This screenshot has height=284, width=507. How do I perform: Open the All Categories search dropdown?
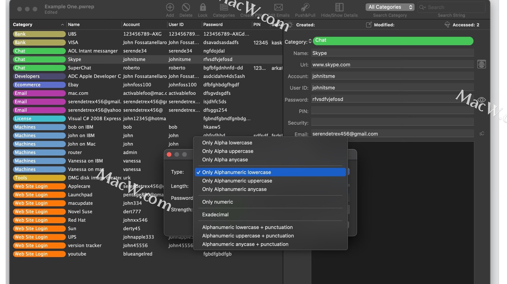pos(390,7)
